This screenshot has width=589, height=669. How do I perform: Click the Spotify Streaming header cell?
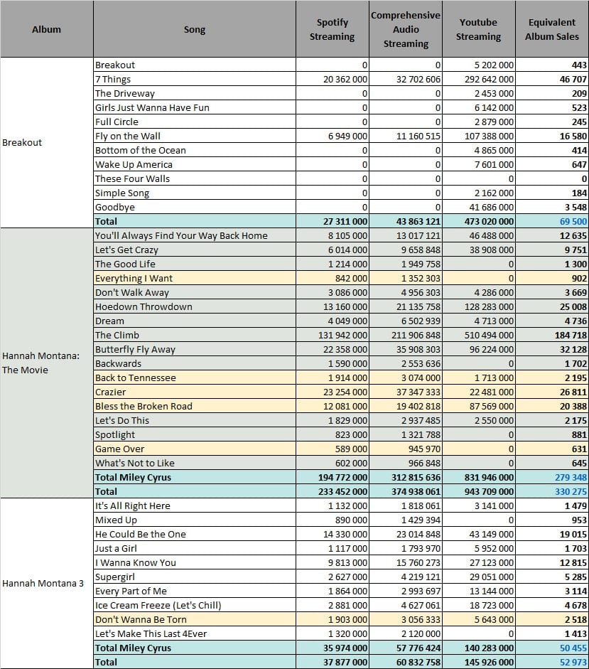pyautogui.click(x=333, y=29)
